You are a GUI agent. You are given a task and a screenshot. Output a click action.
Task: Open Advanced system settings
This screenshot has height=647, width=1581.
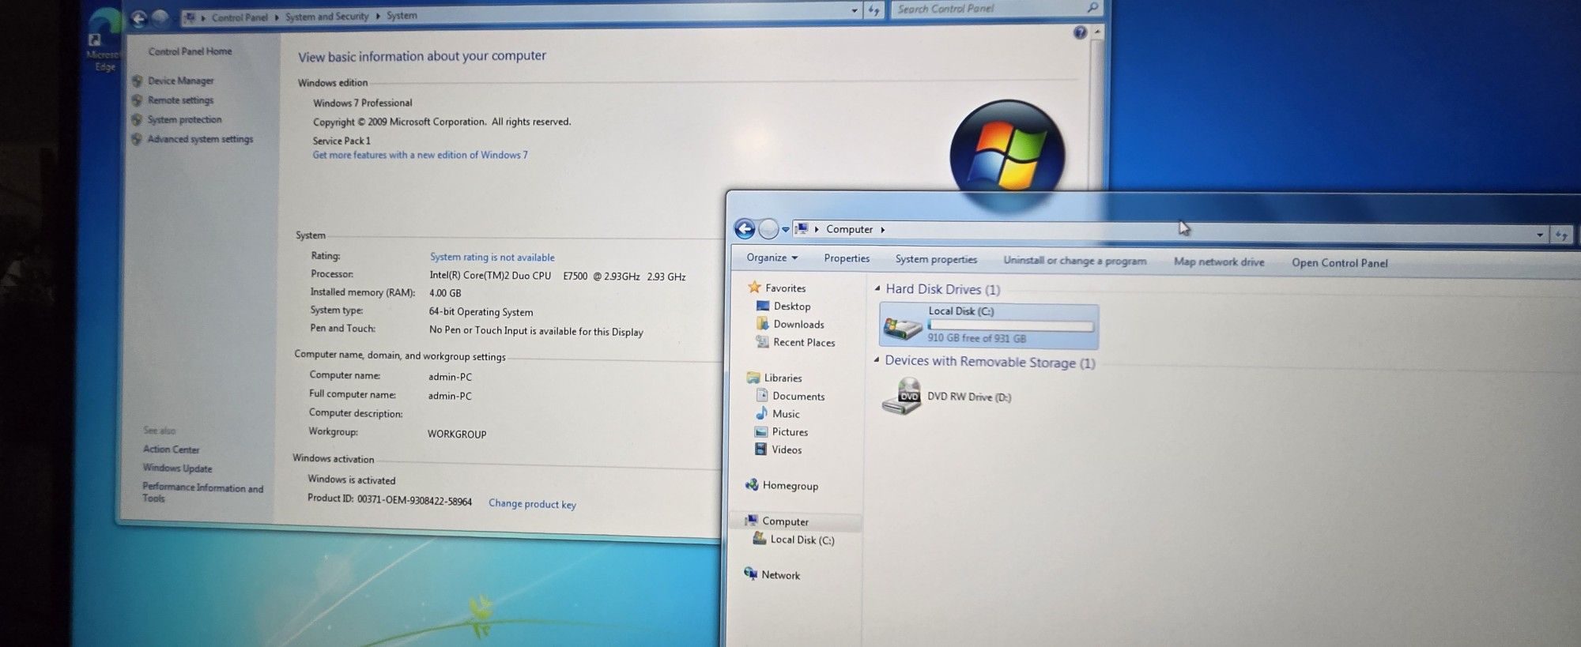(x=200, y=139)
